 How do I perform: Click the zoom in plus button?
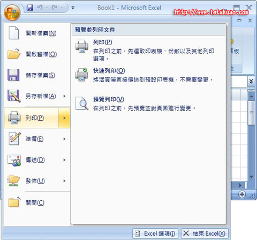(242, 194)
